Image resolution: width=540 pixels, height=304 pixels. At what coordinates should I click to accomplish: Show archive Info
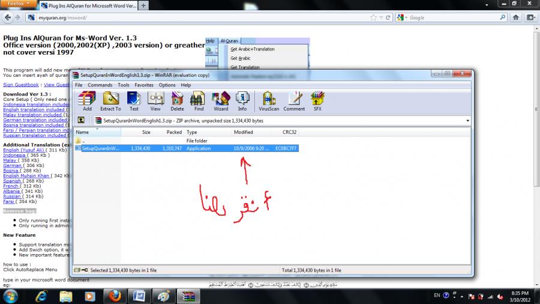242,100
